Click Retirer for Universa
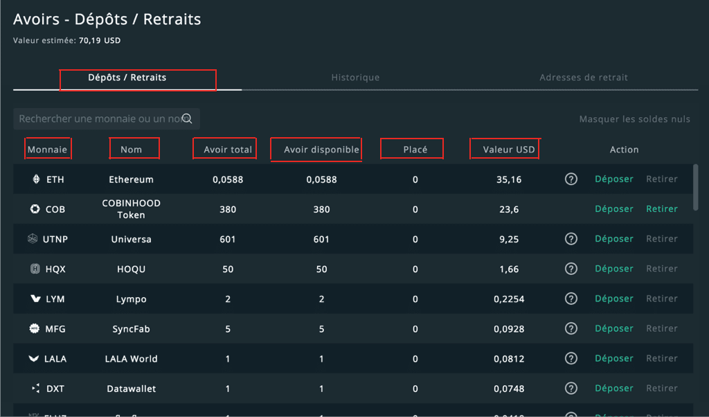Screen dimensions: 709x417 662,239
